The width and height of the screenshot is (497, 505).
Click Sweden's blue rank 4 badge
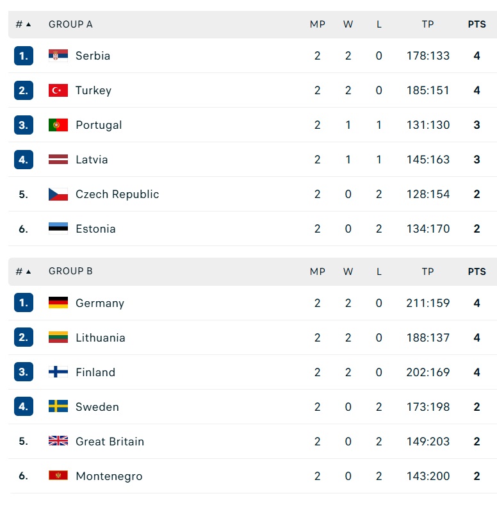click(x=24, y=406)
